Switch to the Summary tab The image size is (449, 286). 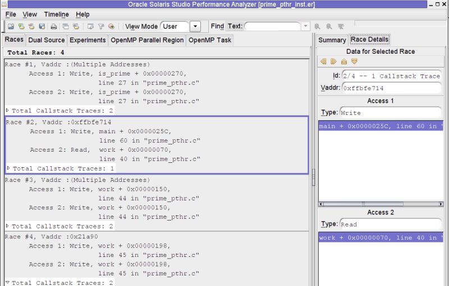pos(332,40)
